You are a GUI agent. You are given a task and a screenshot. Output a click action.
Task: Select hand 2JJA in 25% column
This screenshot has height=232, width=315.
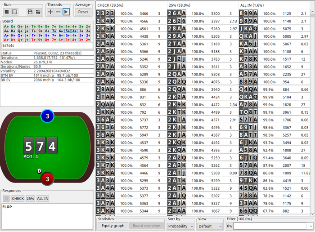[x=177, y=67]
